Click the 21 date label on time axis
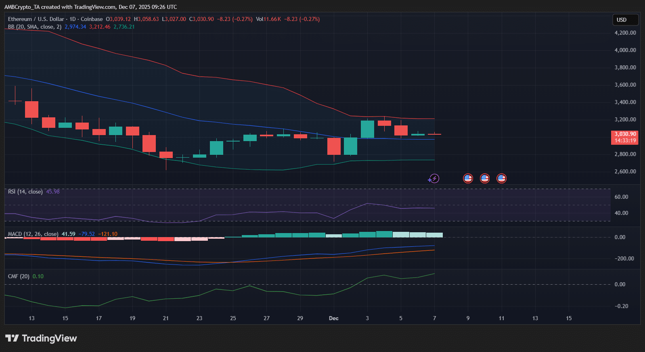Viewport: 645px width, 352px height. 166,318
